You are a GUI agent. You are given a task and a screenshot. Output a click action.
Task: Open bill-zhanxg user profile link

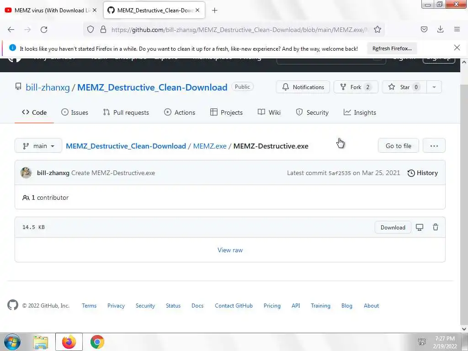coord(48,87)
